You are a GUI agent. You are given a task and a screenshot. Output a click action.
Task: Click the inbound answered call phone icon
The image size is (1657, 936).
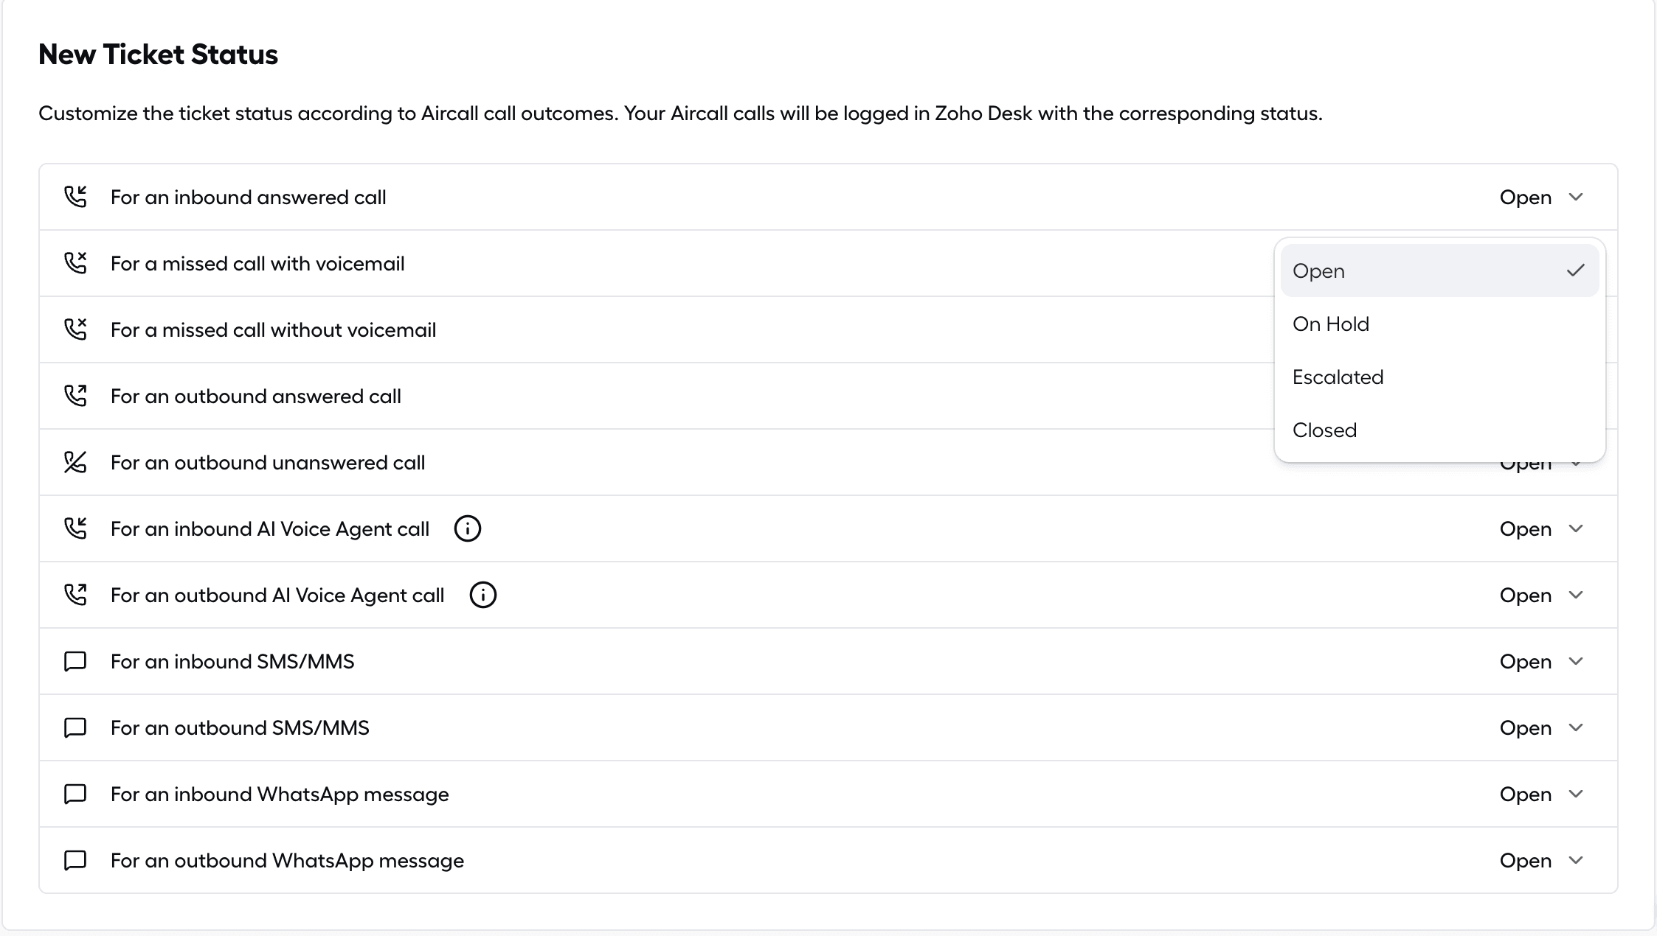pos(75,197)
